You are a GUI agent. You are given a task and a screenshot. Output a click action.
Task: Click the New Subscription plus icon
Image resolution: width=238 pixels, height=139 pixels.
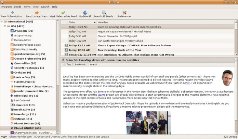tap(13, 13)
